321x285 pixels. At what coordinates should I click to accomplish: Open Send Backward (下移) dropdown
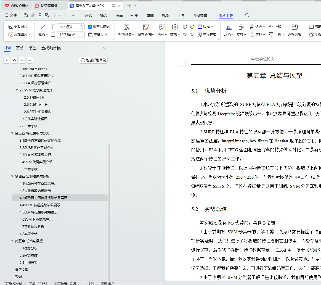coord(277,35)
